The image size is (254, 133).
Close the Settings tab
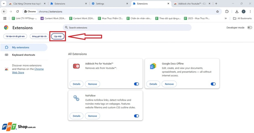point(127,3)
